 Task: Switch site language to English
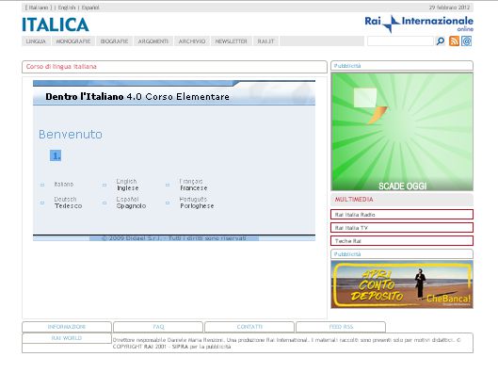(x=67, y=8)
